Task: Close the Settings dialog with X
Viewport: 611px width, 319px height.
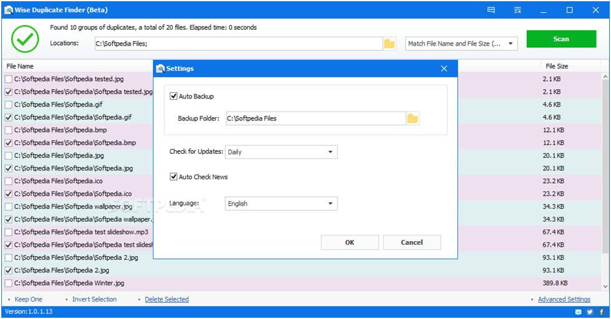Action: tap(444, 69)
